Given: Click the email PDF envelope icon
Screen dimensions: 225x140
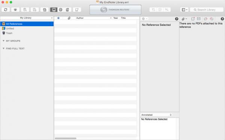Looking at the screenshot, I should pyautogui.click(x=199, y=19).
